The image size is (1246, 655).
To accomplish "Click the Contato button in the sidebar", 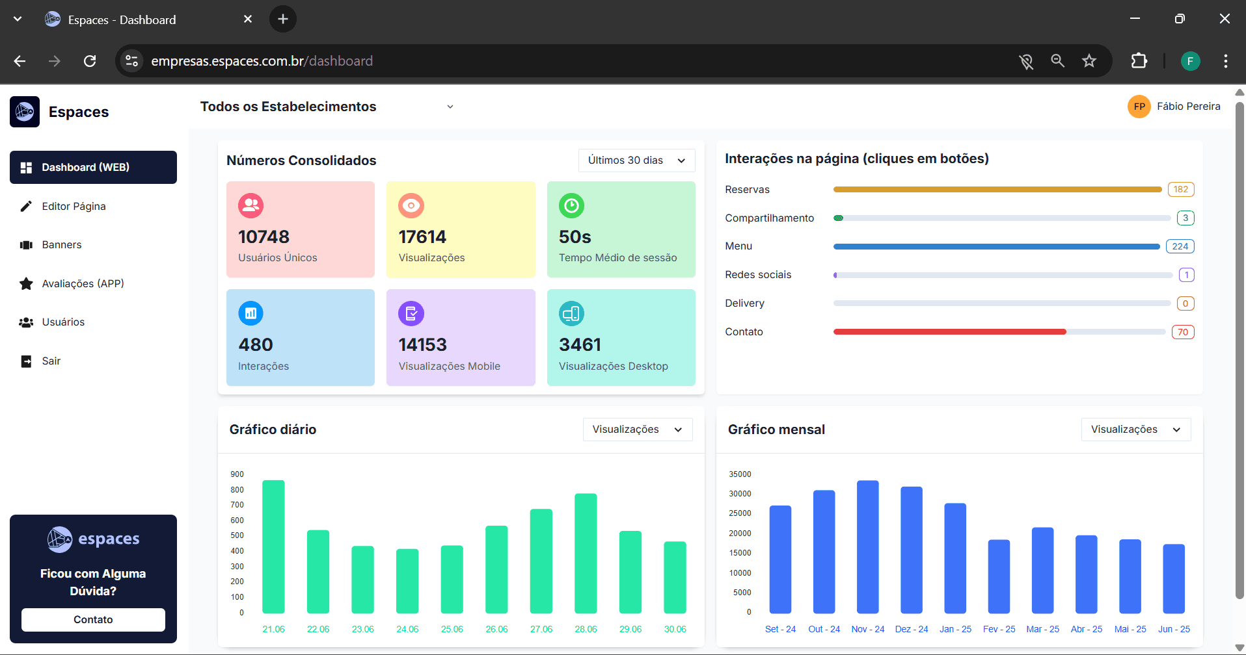I will pyautogui.click(x=93, y=619).
